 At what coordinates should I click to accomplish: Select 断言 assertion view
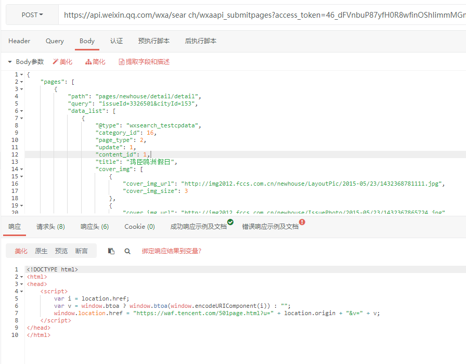point(82,251)
